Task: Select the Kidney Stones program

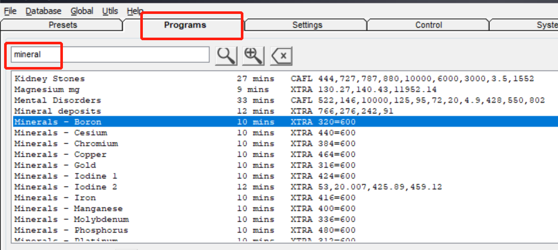Action: click(50, 79)
